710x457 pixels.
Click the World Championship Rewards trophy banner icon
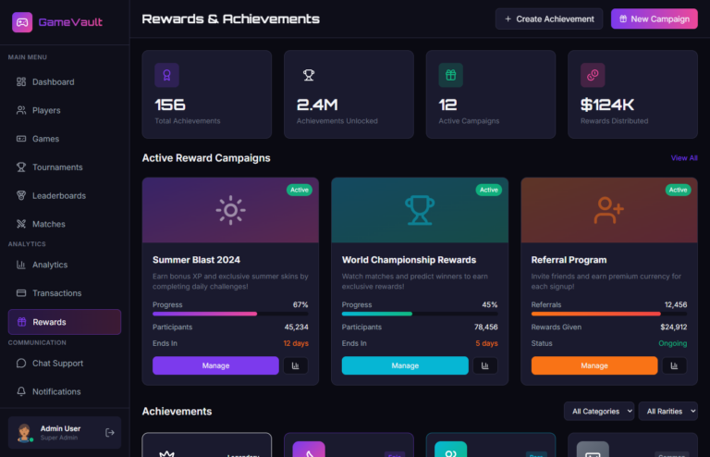click(x=420, y=210)
